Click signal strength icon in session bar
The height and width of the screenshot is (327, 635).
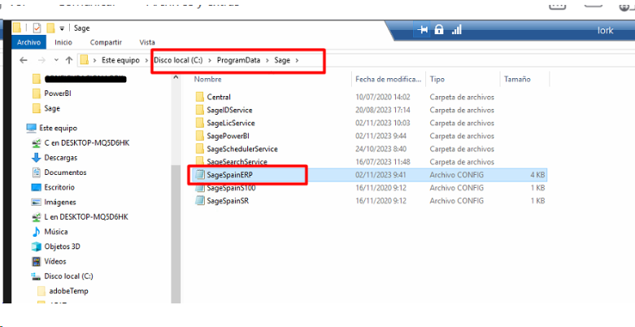pyautogui.click(x=456, y=29)
